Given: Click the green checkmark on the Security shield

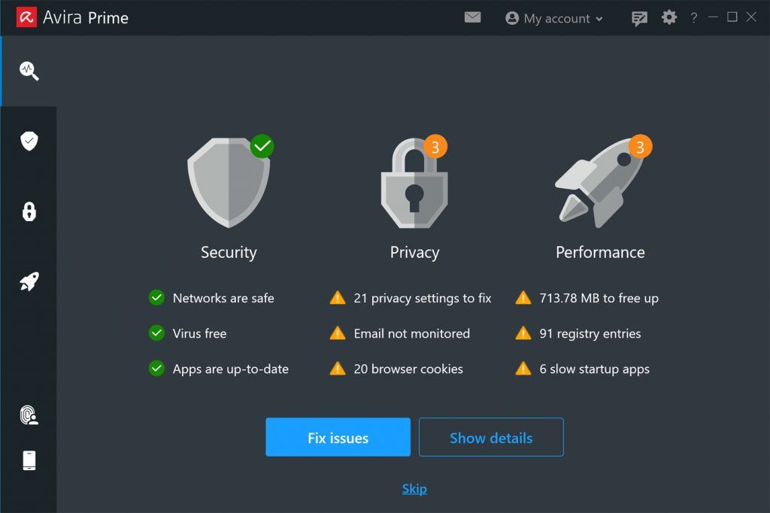Looking at the screenshot, I should click(262, 147).
